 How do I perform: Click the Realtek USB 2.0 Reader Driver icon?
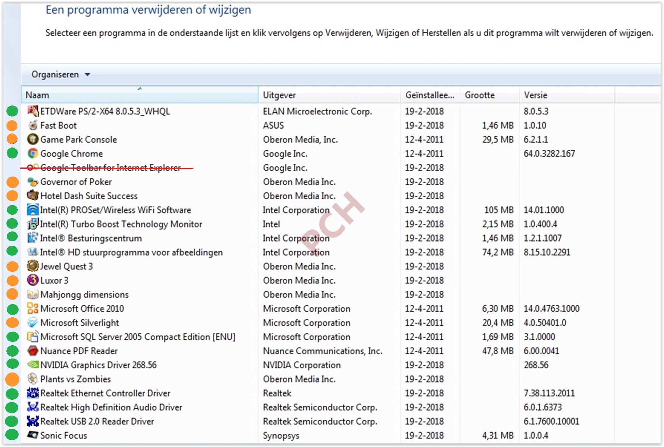[x=33, y=421]
